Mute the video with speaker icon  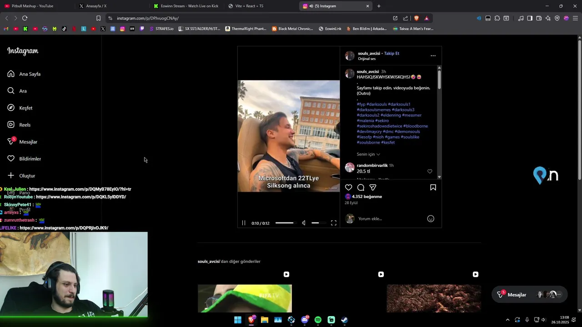click(x=304, y=223)
